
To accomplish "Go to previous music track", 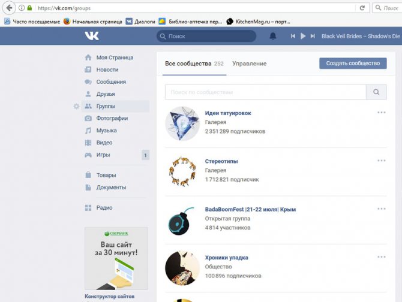I will [293, 37].
